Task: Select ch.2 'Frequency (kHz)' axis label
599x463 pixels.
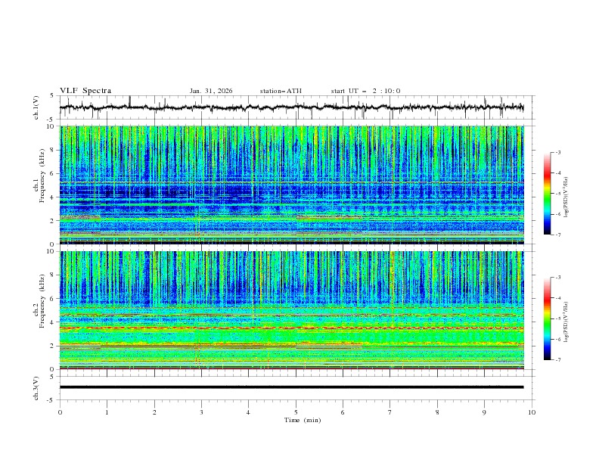Action: tap(42, 301)
